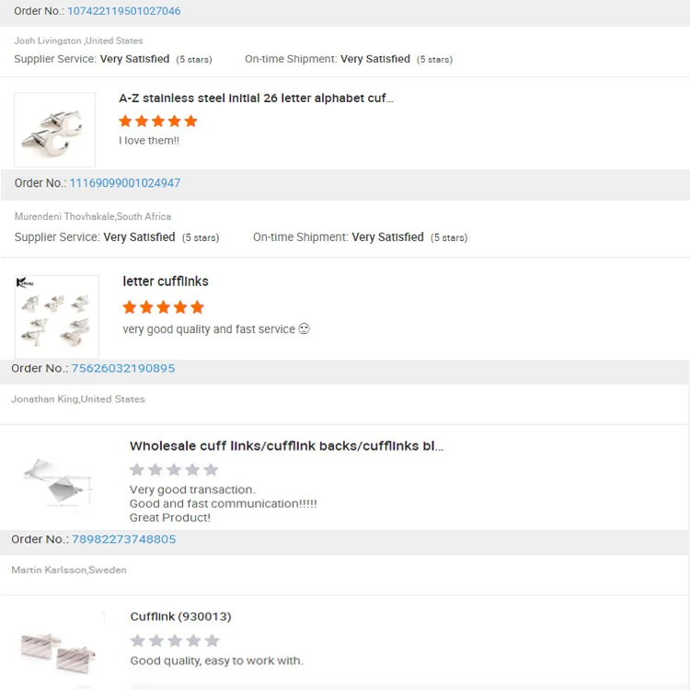Image resolution: width=690 pixels, height=690 pixels.
Task: Click gray star rating for wholesale cufflinks
Action: click(x=174, y=469)
